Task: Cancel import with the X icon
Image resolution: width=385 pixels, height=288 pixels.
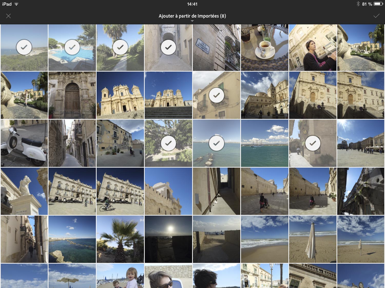Action: 8,16
